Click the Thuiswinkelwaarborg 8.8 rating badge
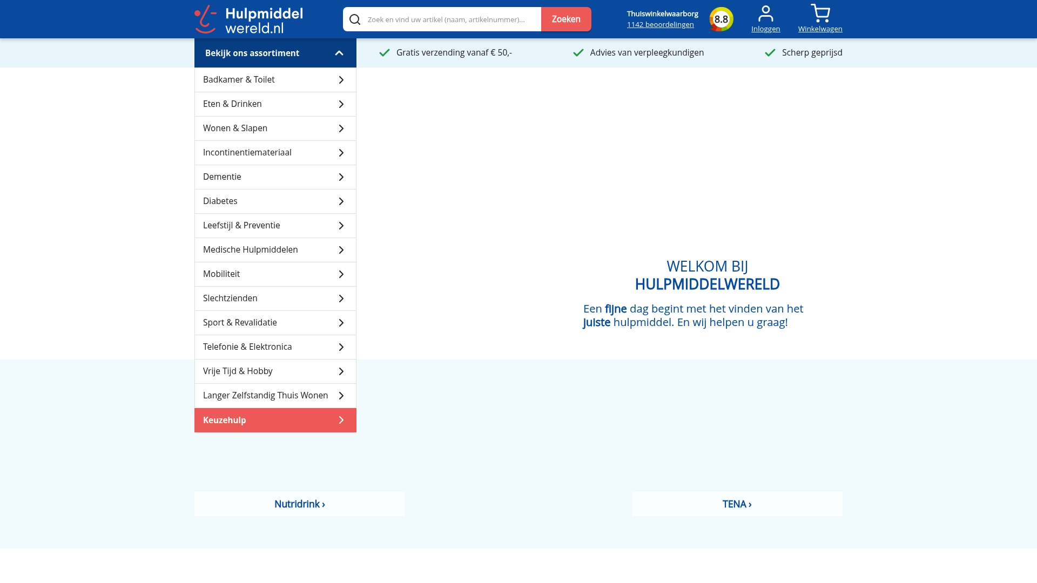Image resolution: width=1037 pixels, height=583 pixels. 720,19
